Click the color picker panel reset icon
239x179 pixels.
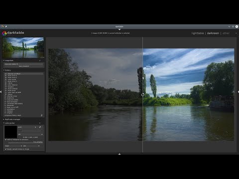tap(40, 123)
